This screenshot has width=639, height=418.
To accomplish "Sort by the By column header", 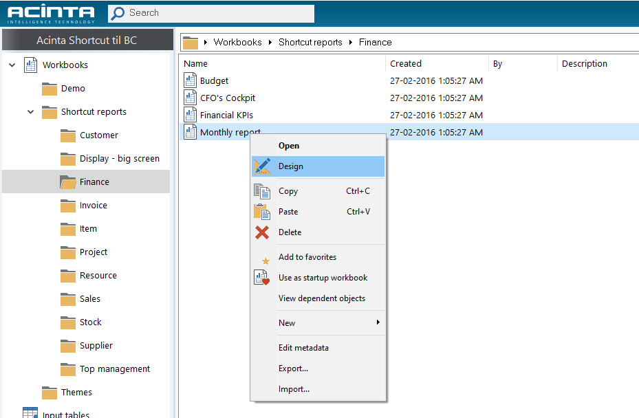I will point(523,63).
